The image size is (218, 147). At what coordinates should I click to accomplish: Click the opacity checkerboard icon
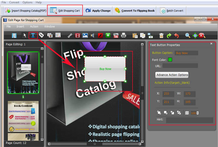[x=187, y=113]
